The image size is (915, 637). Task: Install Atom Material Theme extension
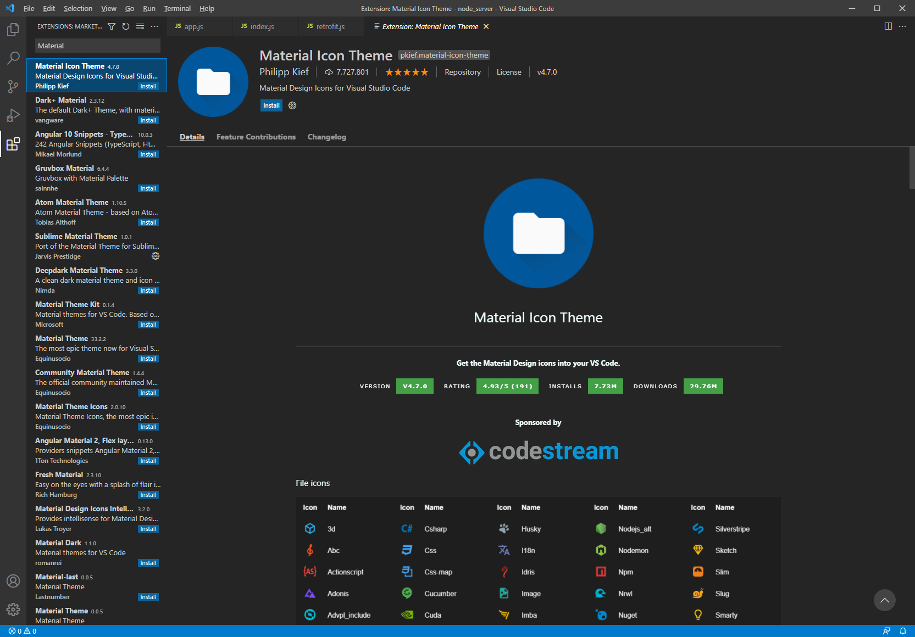click(x=148, y=222)
